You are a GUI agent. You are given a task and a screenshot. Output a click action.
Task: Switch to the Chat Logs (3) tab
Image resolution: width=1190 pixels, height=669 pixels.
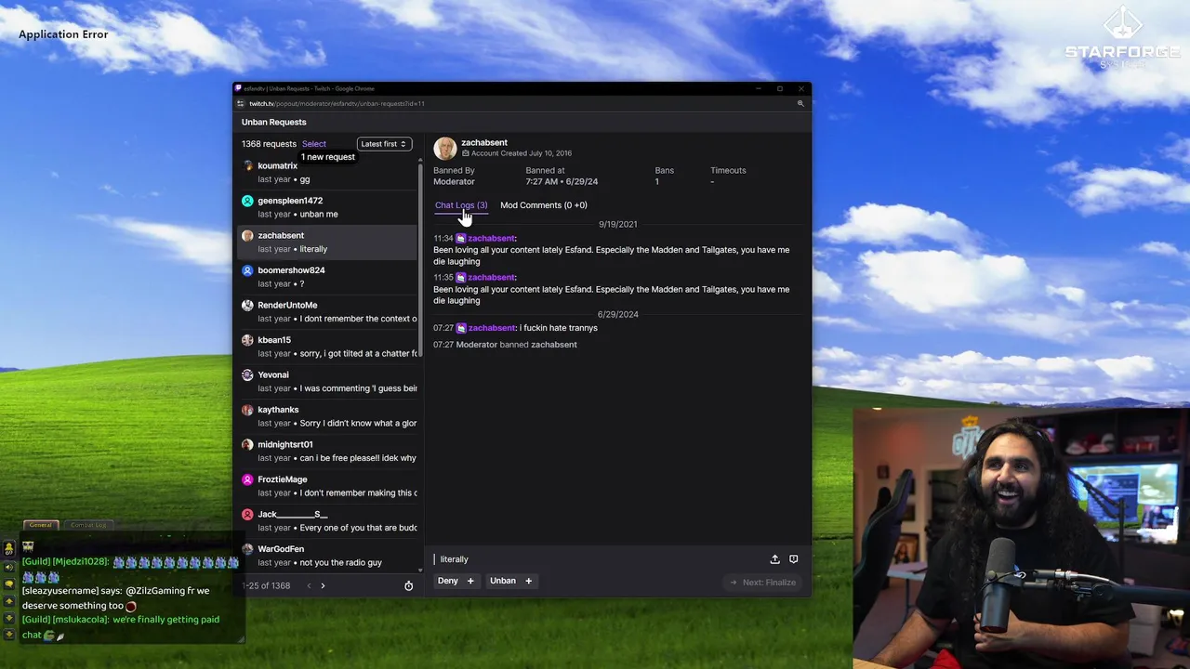tap(461, 205)
